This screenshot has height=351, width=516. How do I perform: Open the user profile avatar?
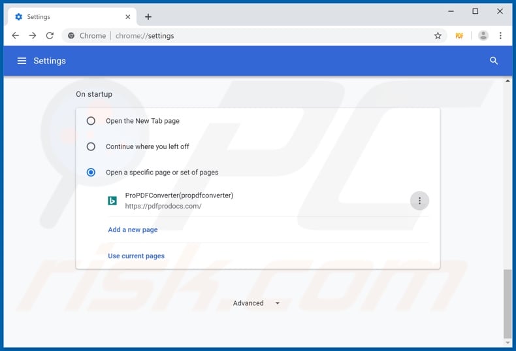tap(483, 35)
